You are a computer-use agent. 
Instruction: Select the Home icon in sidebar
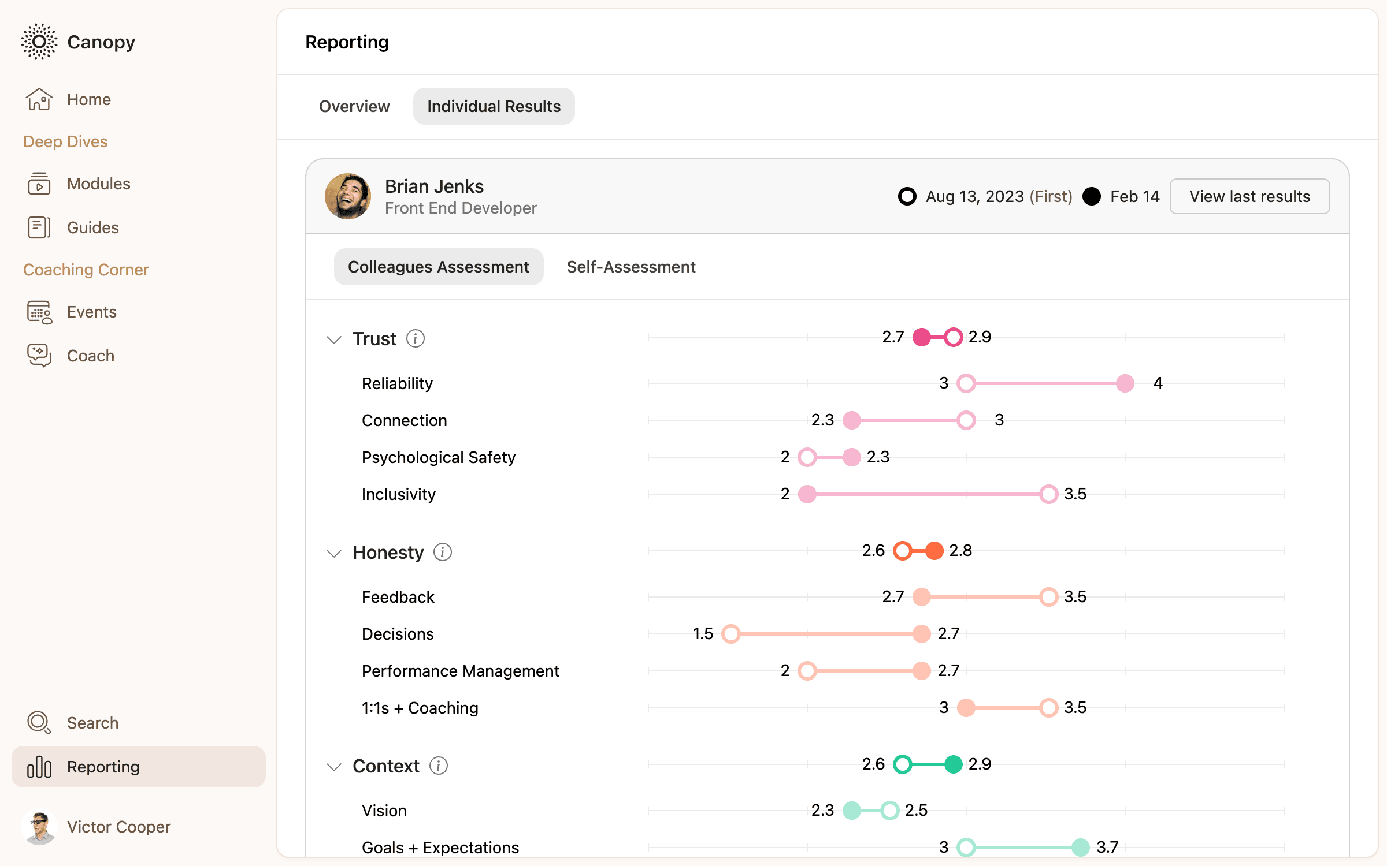point(39,99)
